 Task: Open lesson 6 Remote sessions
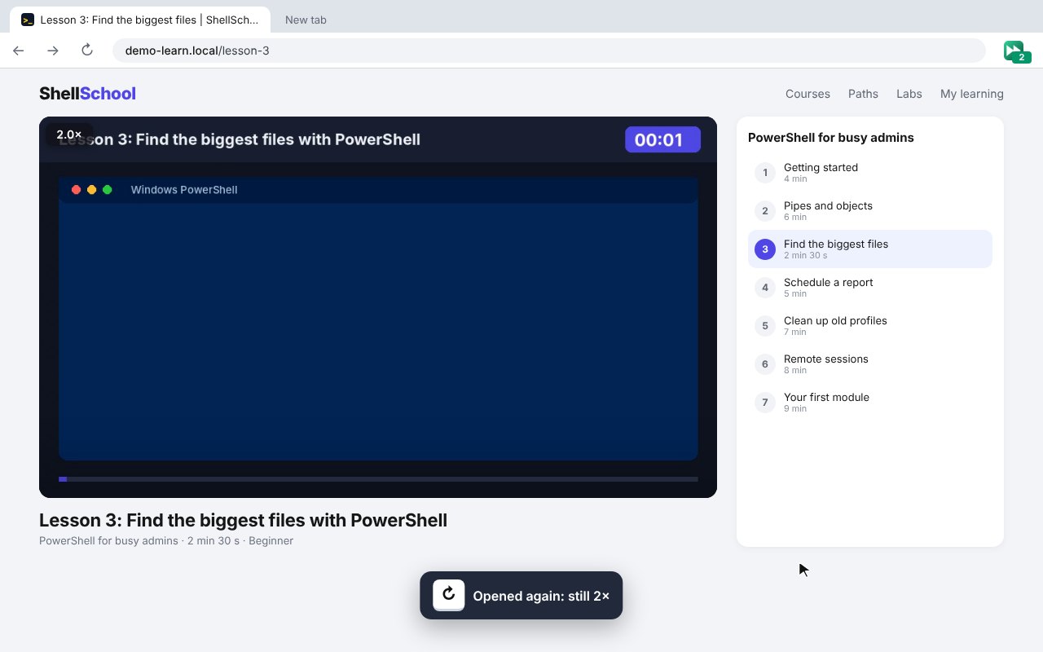(870, 364)
